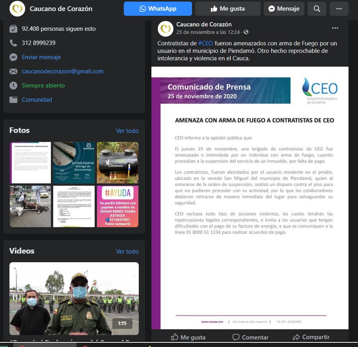Open post timestamp 25 de noviembre
358x347 pixels.
pyautogui.click(x=208, y=32)
